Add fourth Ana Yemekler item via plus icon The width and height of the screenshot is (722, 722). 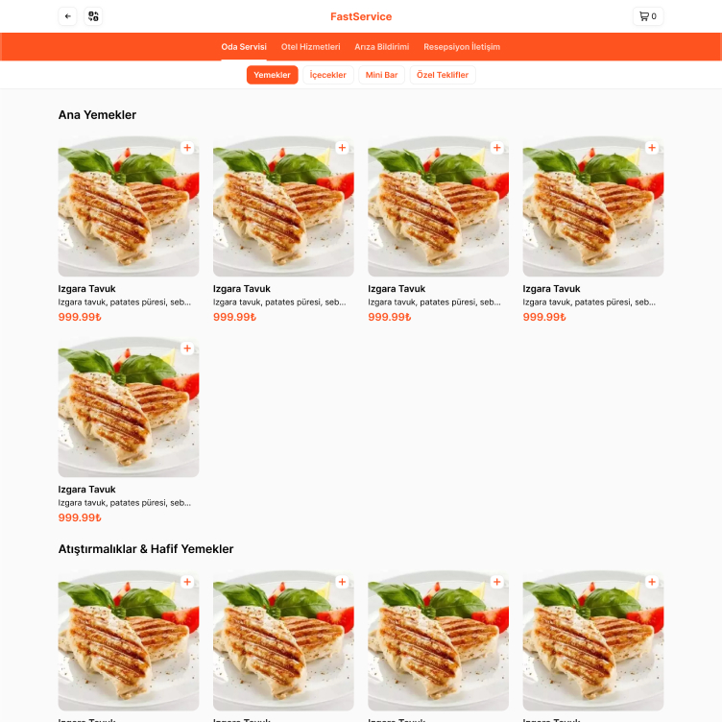pyautogui.click(x=652, y=148)
